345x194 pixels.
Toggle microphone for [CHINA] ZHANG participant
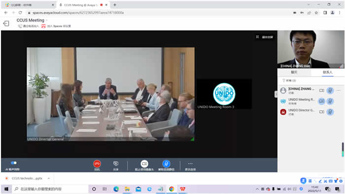(x=330, y=90)
